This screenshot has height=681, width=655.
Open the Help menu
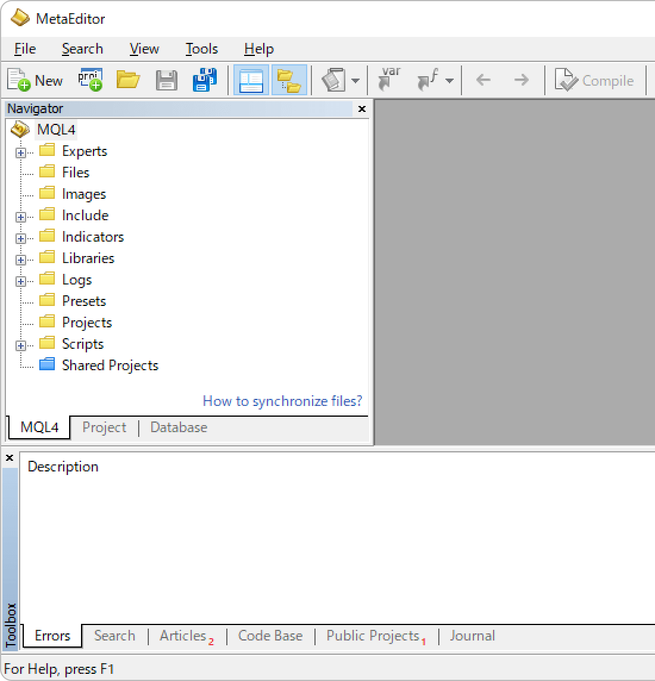(259, 49)
